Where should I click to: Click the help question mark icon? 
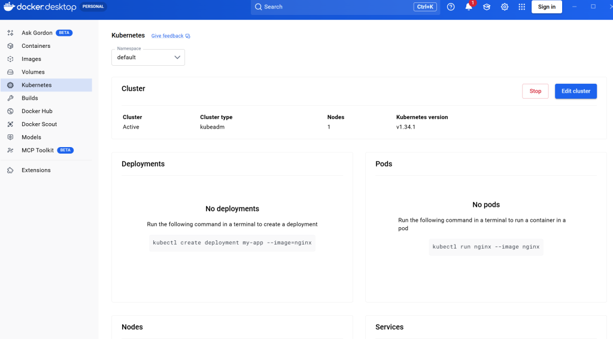coord(451,7)
